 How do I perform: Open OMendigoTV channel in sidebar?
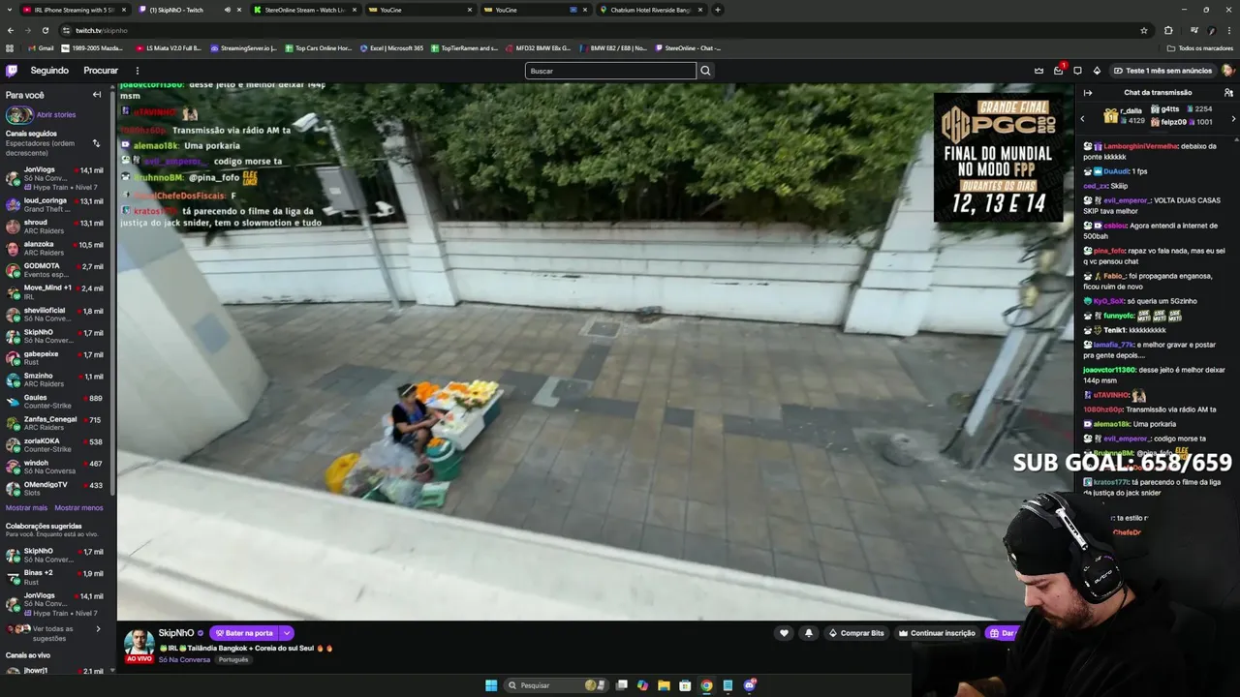click(55, 489)
